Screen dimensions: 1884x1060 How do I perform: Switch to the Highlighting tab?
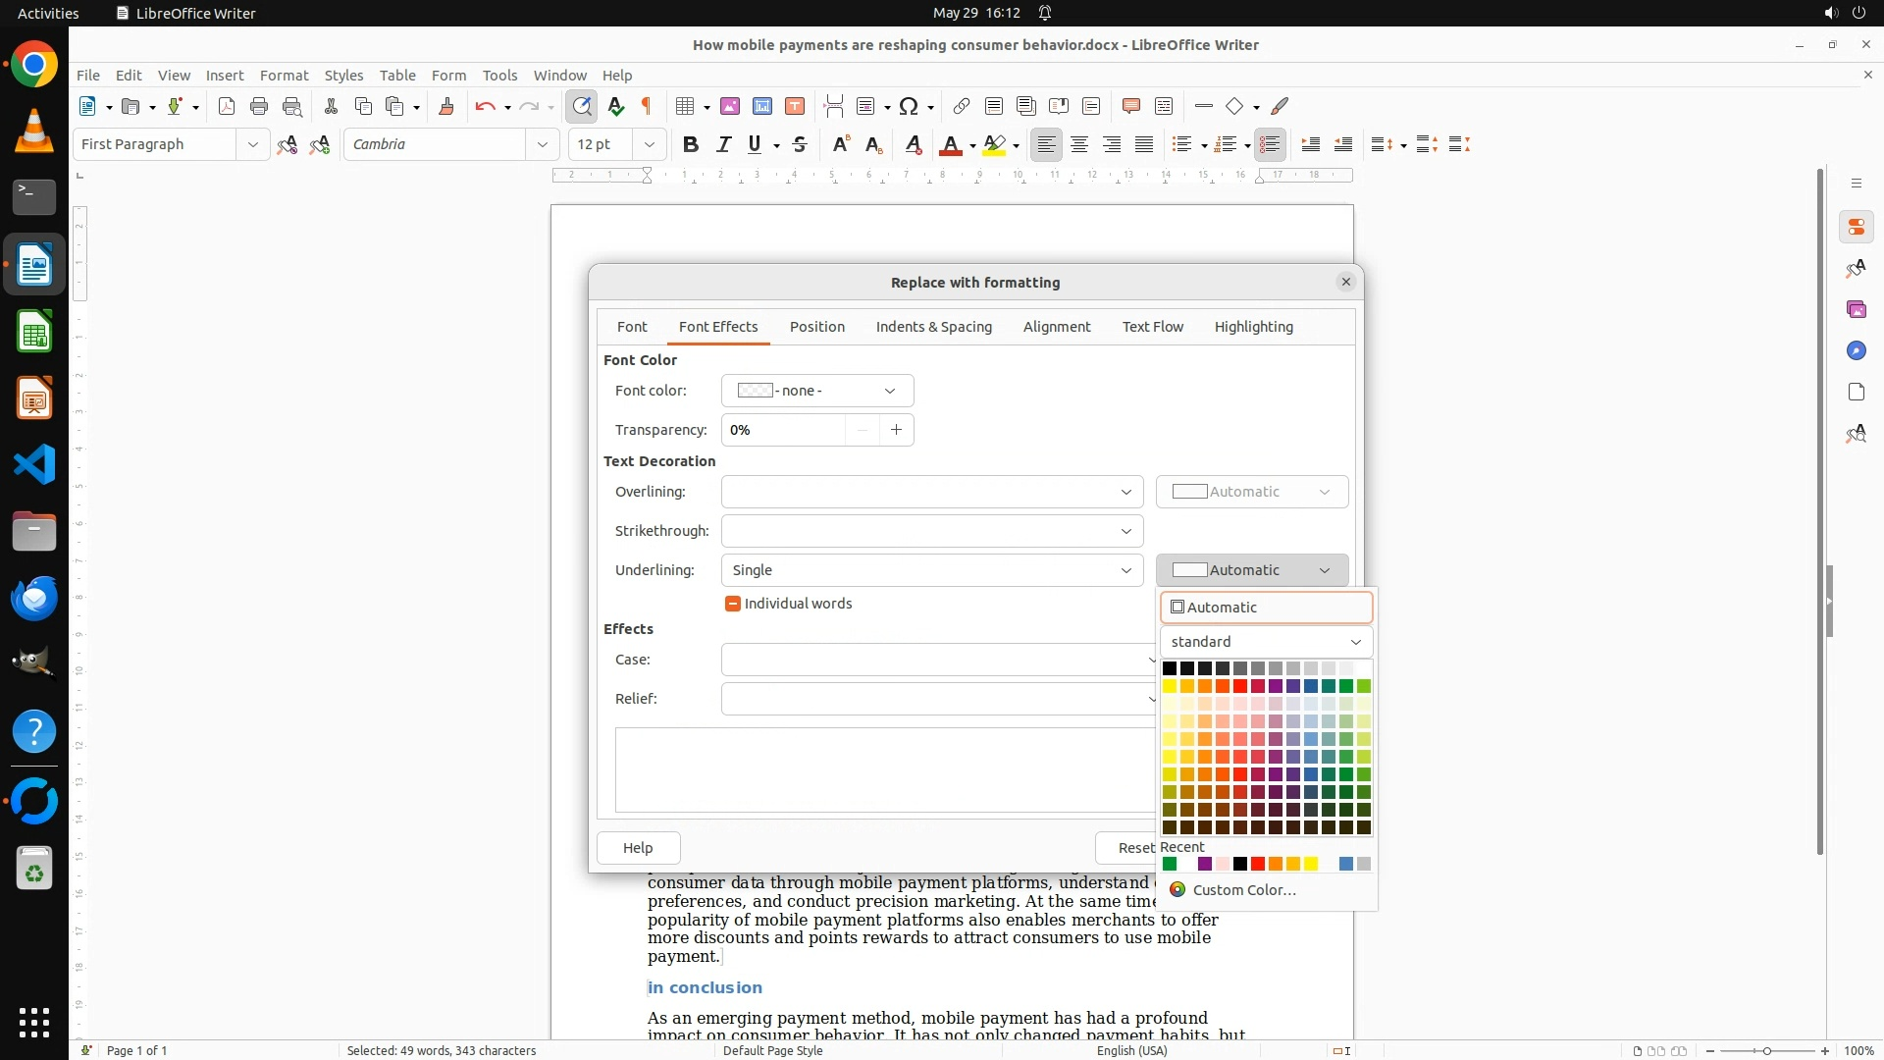(x=1253, y=327)
